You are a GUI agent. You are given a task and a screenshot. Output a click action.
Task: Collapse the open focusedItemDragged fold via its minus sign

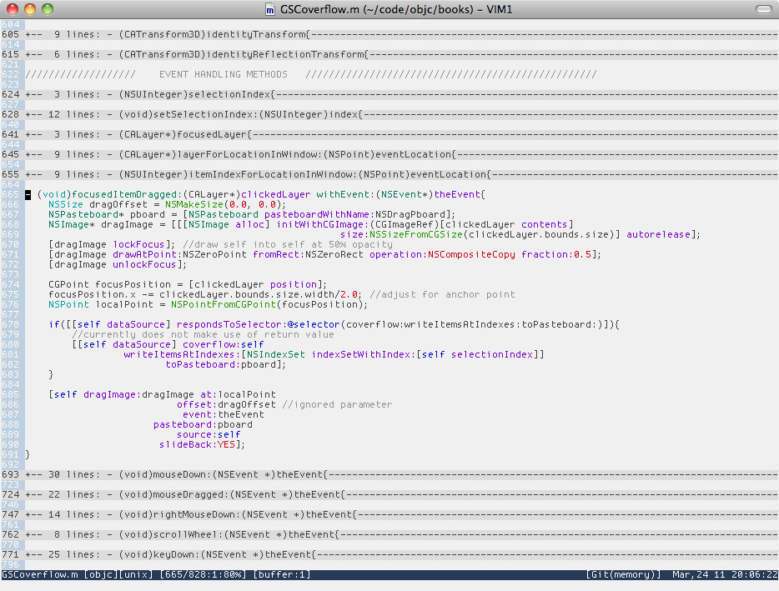tap(28, 194)
